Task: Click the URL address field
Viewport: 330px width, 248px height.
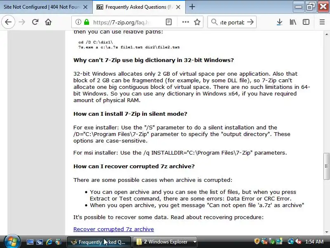Action: click(x=121, y=22)
